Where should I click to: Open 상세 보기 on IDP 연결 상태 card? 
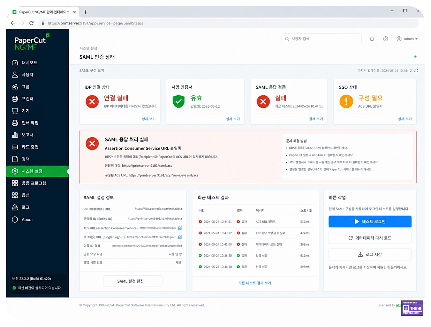pos(149,119)
